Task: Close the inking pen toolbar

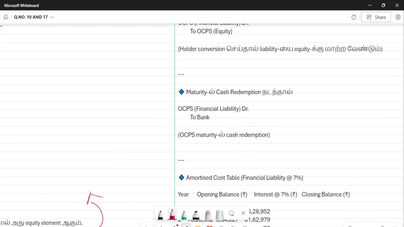Action: (x=243, y=213)
